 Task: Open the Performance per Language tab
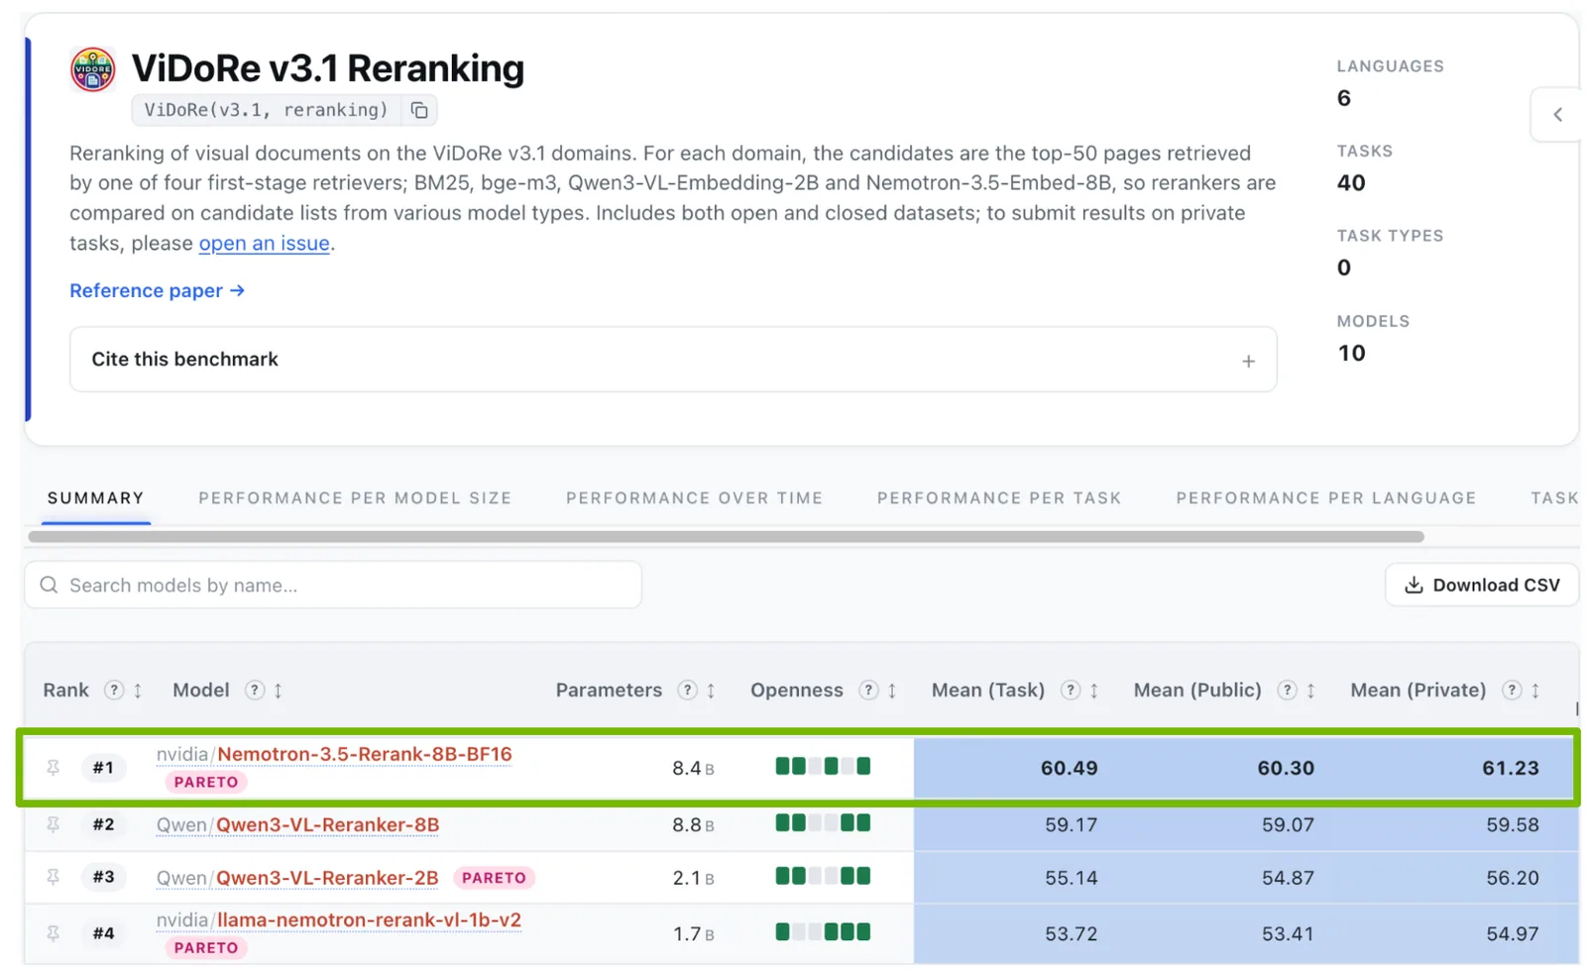[1326, 498]
